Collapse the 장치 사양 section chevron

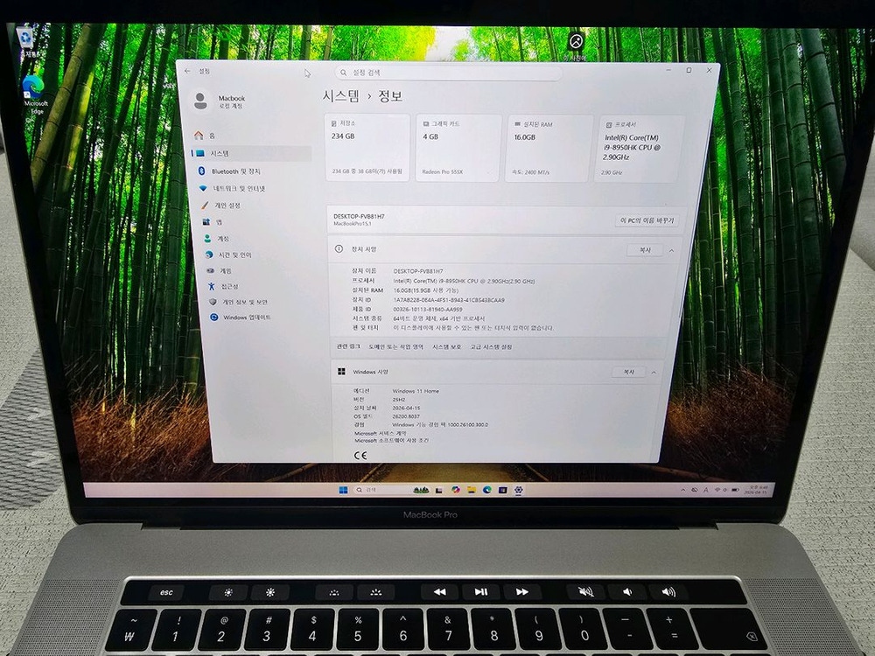671,251
